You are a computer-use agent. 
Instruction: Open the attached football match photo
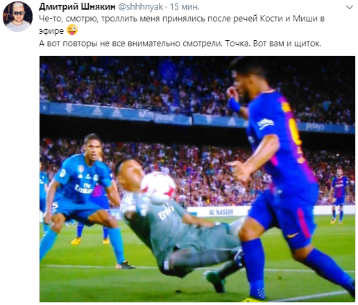click(197, 179)
